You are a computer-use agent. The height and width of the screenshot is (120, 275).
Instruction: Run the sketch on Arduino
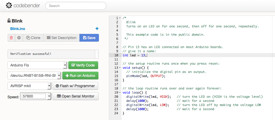pyautogui.click(x=80, y=76)
